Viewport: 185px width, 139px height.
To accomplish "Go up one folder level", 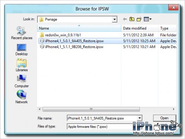I will pyautogui.click(x=132, y=19).
